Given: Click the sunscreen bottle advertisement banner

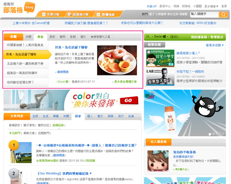Looking at the screenshot, I should [x=185, y=113].
